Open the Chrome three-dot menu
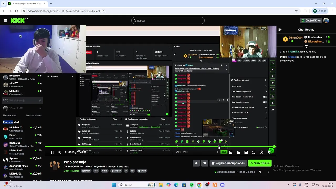Viewport: 336px width, 189px height. [332, 11]
